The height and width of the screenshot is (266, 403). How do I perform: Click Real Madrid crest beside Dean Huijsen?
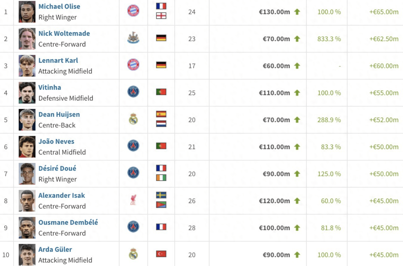click(x=133, y=119)
